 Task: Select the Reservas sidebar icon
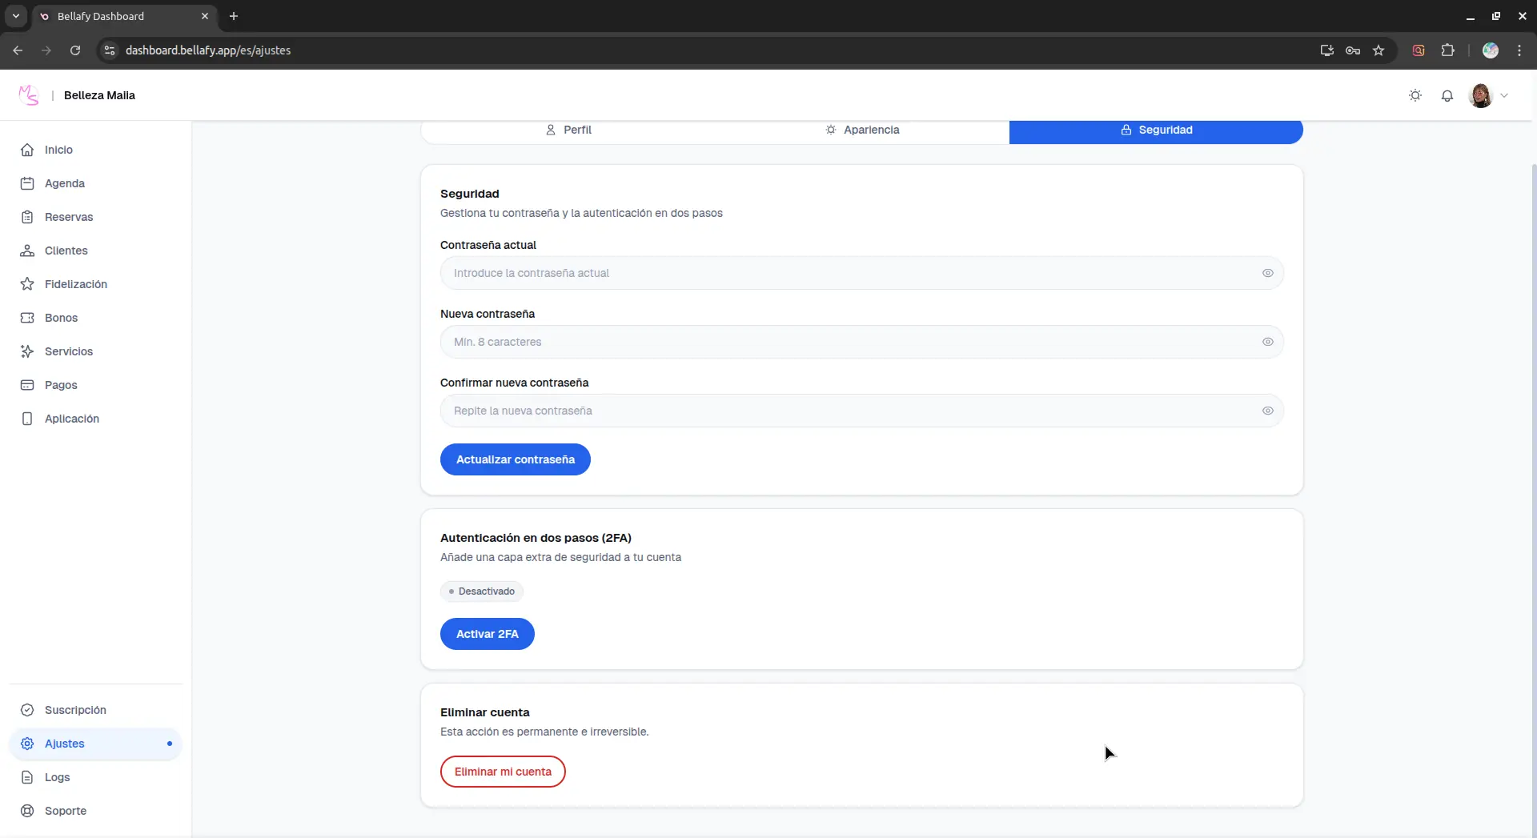point(27,216)
